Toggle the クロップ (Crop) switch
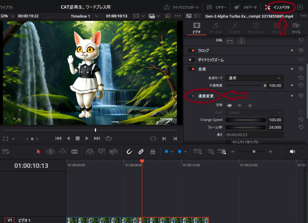 coord(191,50)
